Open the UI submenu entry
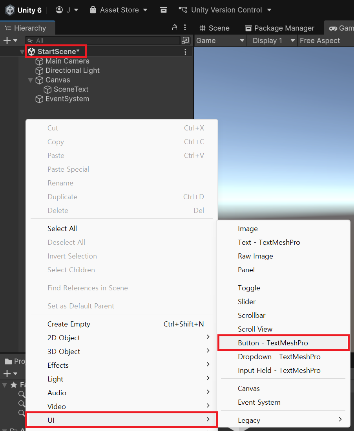The width and height of the screenshot is (354, 431). coord(122,420)
